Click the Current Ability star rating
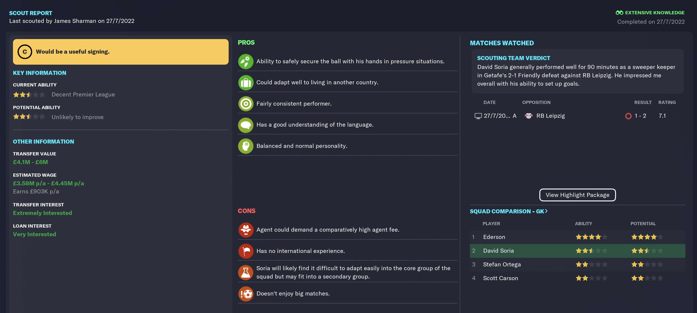697x313 pixels. (x=29, y=95)
